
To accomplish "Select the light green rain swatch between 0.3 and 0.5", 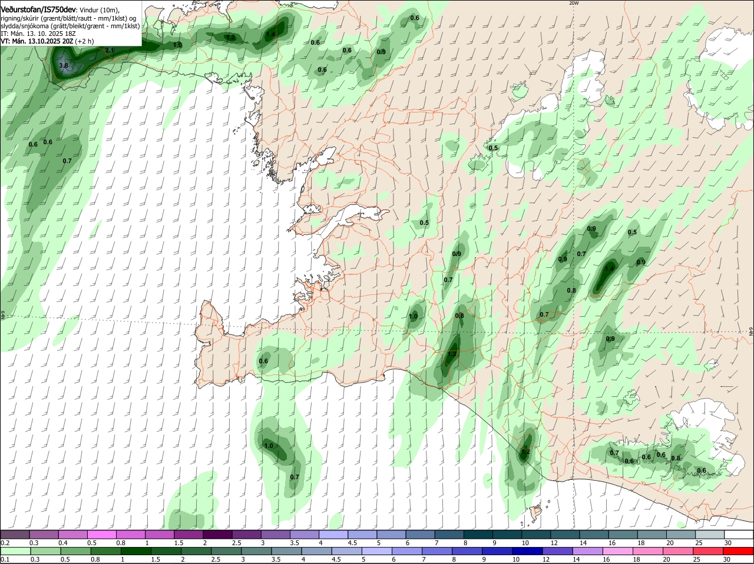I will pyautogui.click(x=45, y=552).
